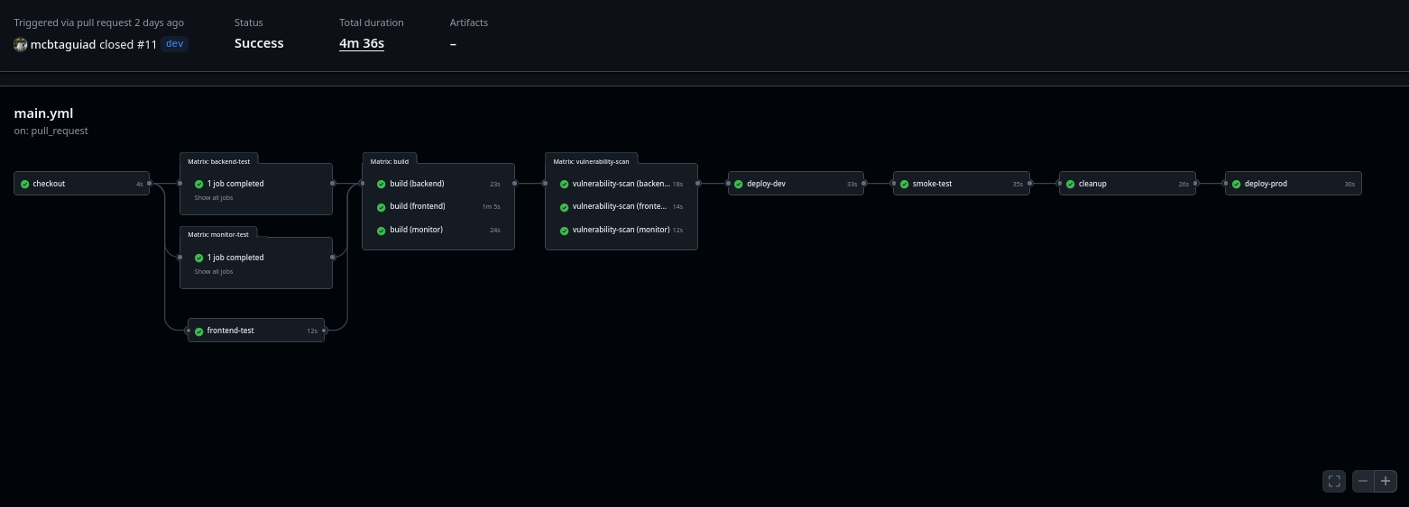Viewport: 1409px width, 507px height.
Task: Click 1 job completed in backend-test
Action: (x=235, y=184)
